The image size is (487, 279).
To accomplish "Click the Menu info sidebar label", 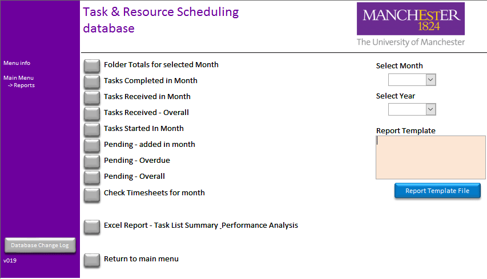I will pyautogui.click(x=17, y=63).
